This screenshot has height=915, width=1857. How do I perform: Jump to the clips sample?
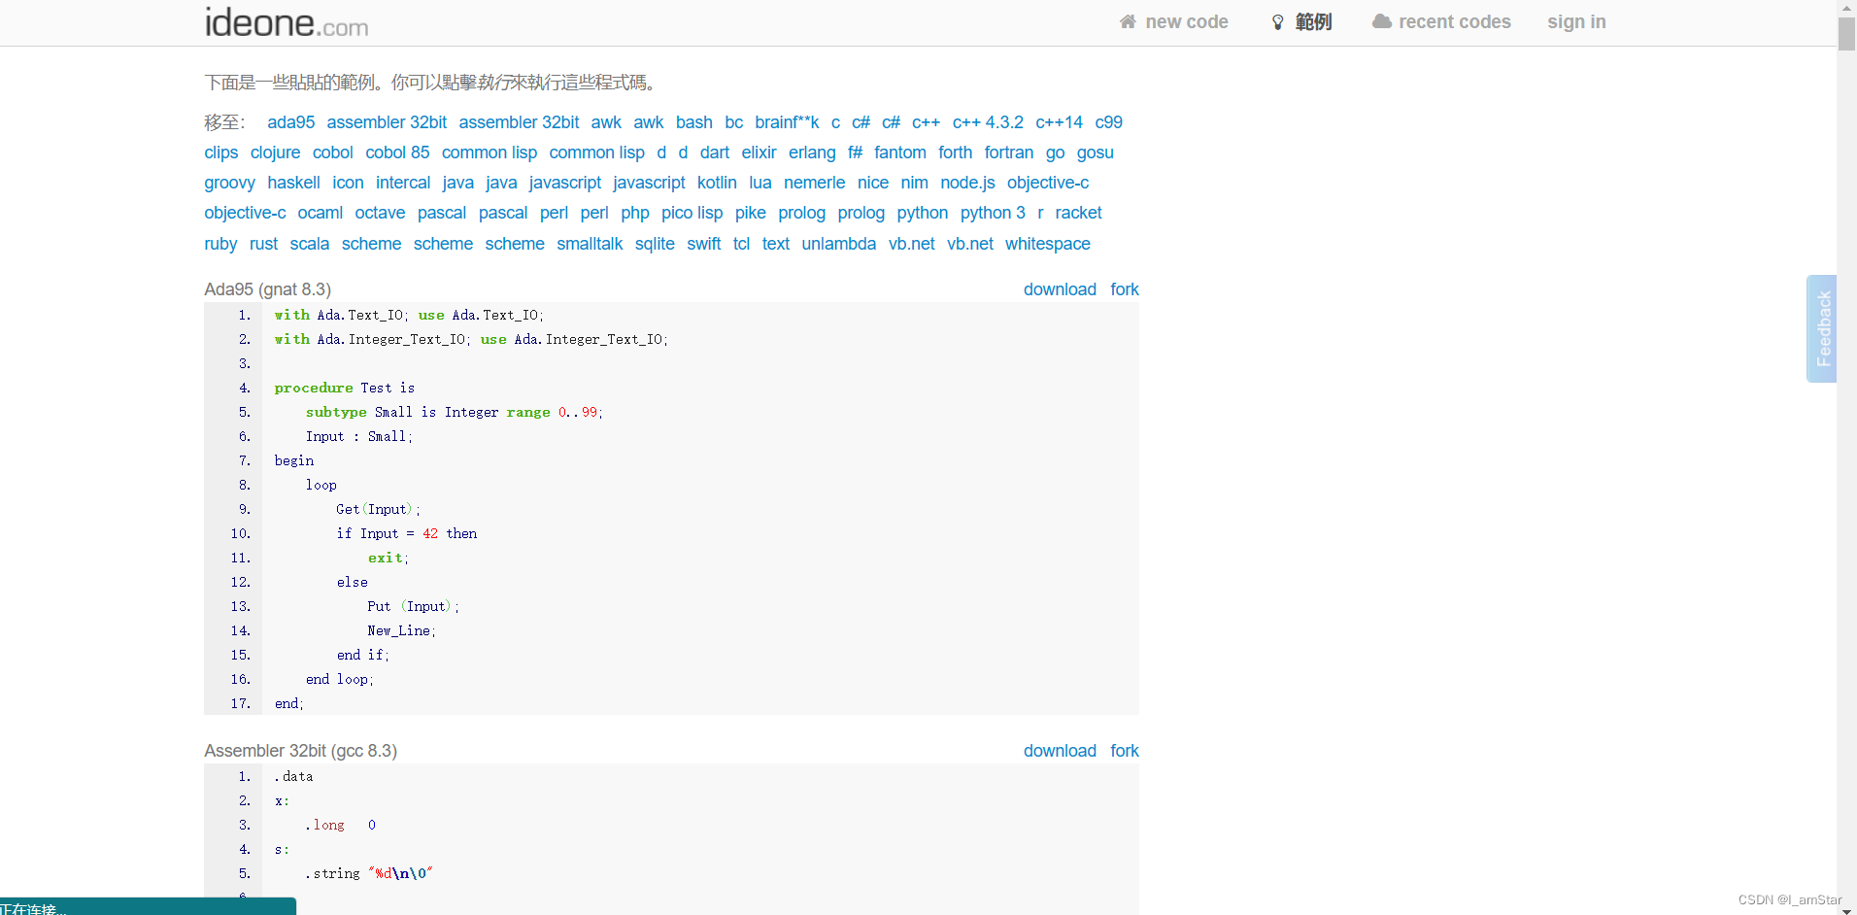[220, 152]
